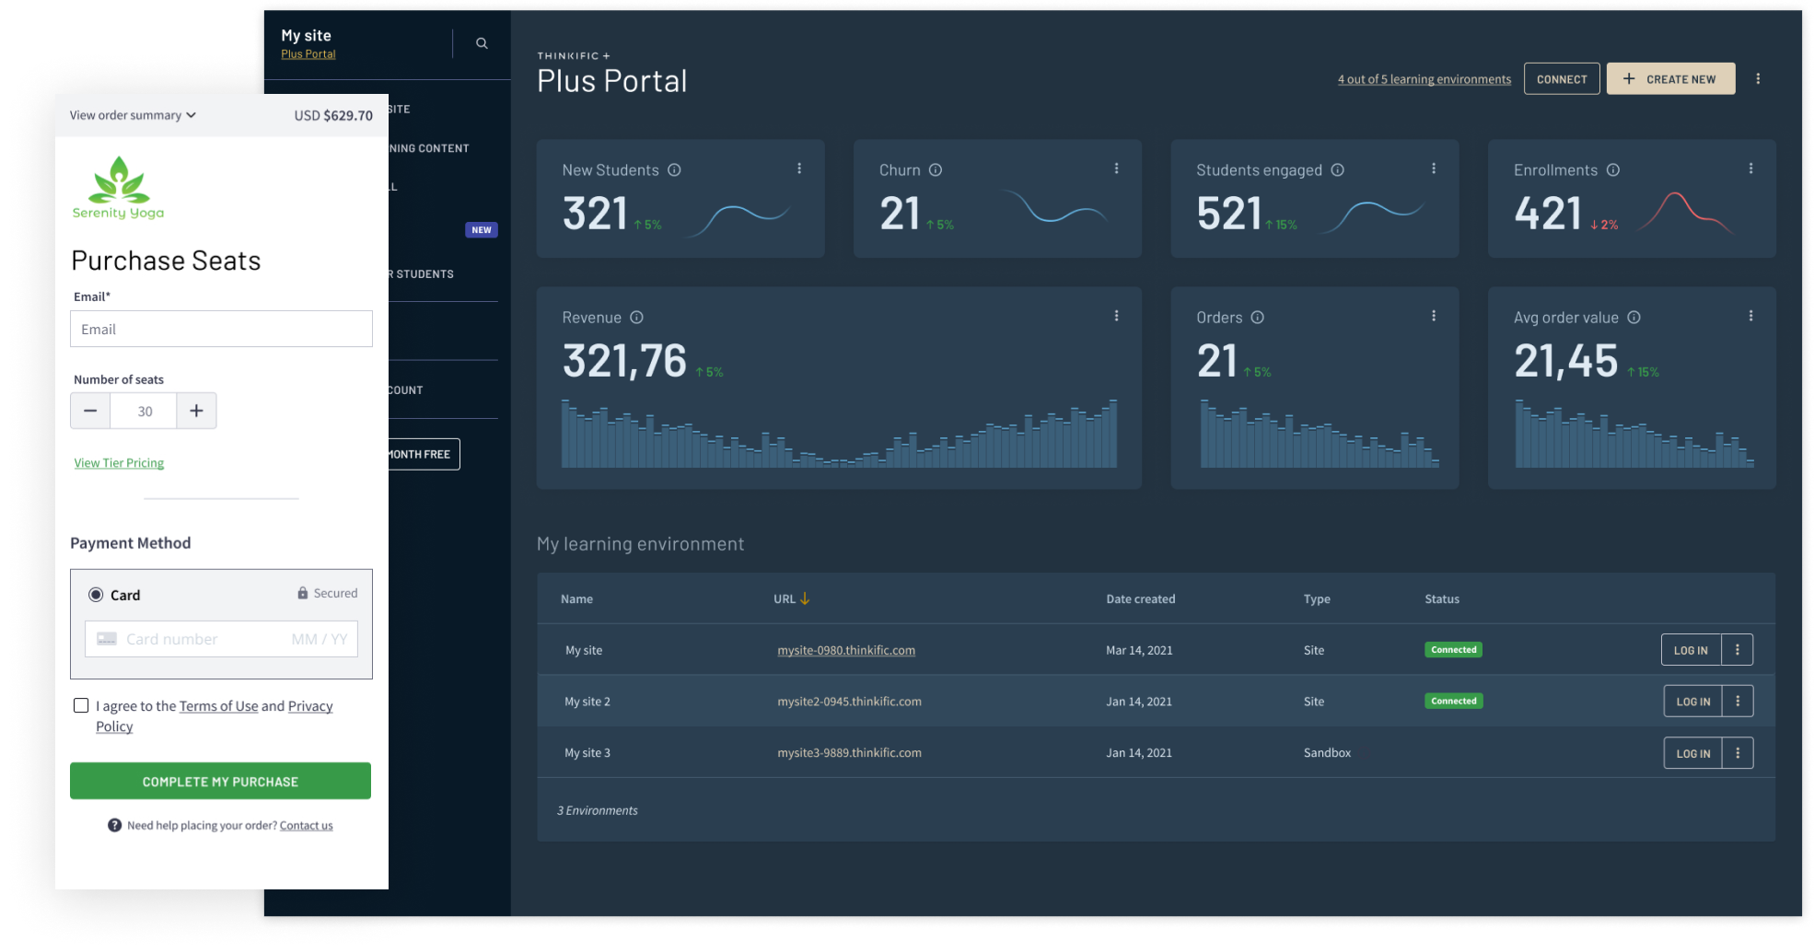
Task: Log in to My site environment
Action: tap(1691, 650)
